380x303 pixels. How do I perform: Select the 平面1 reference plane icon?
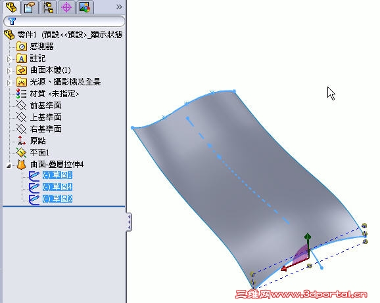[x=21, y=152]
